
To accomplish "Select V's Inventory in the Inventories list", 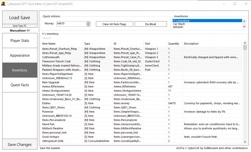I will 207,20.
